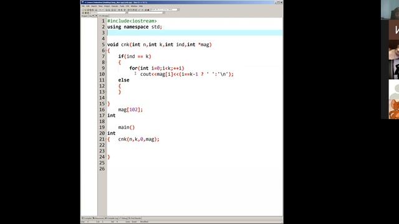Open the Compile Log tab at bottom
399x224 pixels.
(112, 218)
